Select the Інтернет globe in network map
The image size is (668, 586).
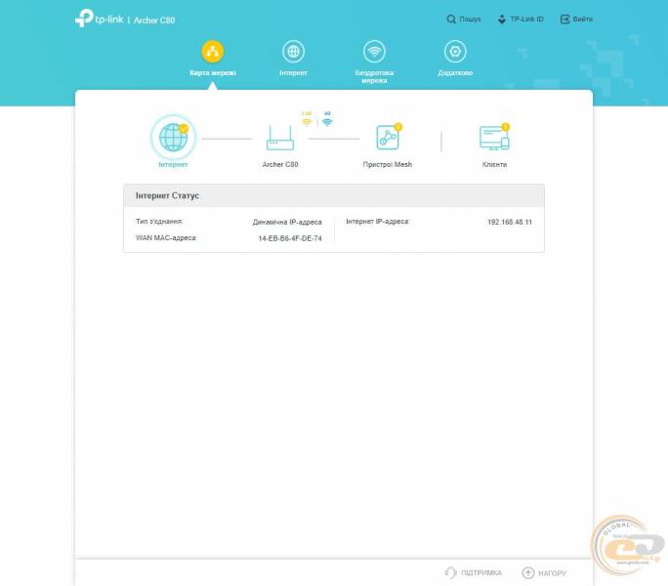pos(173,138)
